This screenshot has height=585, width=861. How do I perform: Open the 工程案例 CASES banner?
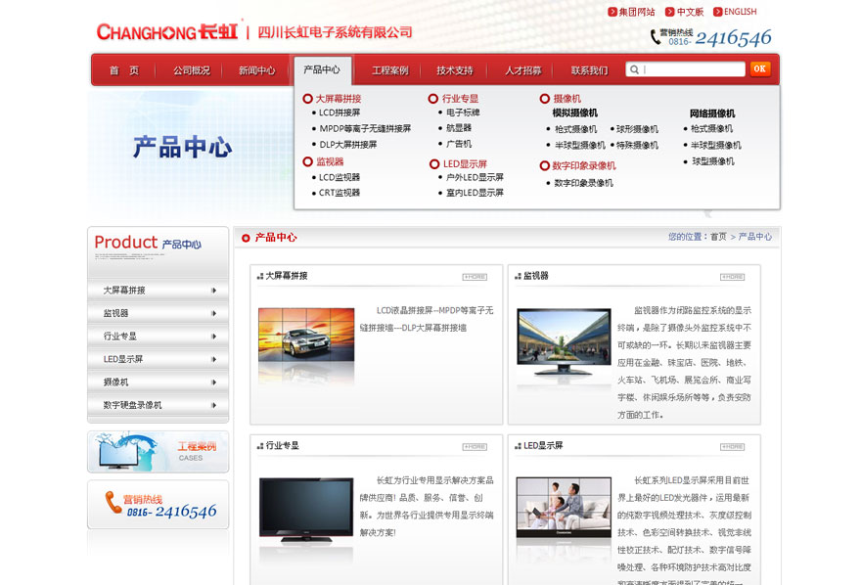tap(159, 452)
